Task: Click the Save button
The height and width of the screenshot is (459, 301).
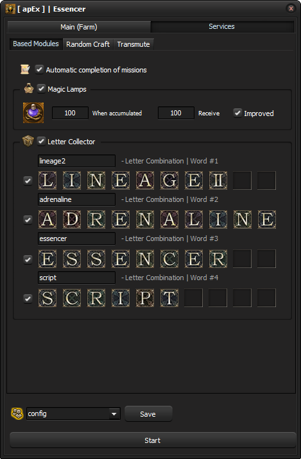Action: click(148, 414)
